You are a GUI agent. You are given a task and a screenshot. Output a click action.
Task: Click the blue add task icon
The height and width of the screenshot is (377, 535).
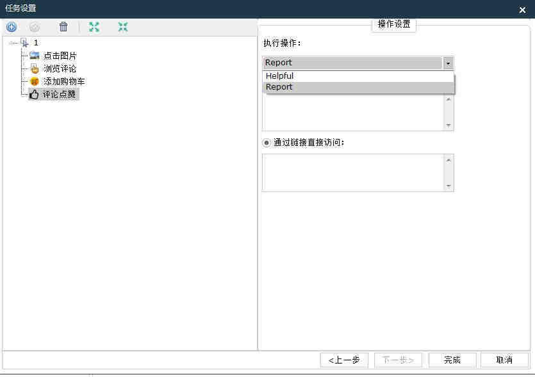pyautogui.click(x=12, y=27)
